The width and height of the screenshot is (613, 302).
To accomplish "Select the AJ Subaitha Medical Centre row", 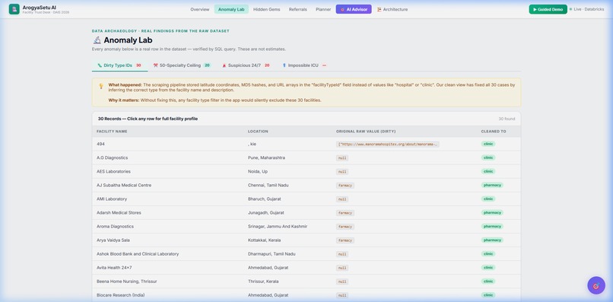I will pos(306,185).
